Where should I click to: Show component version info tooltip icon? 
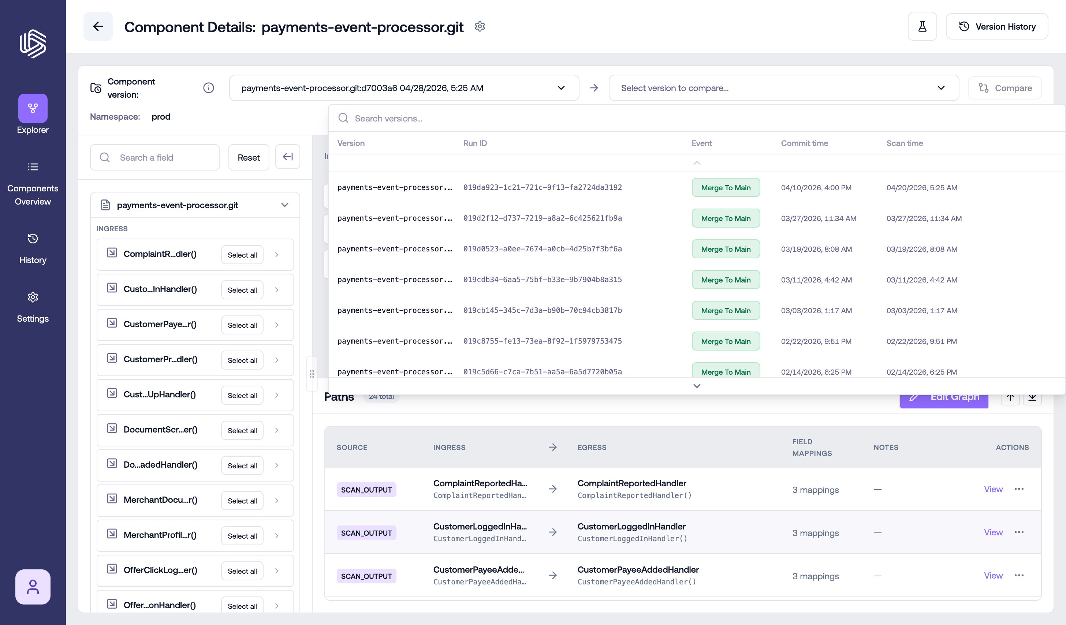point(209,88)
